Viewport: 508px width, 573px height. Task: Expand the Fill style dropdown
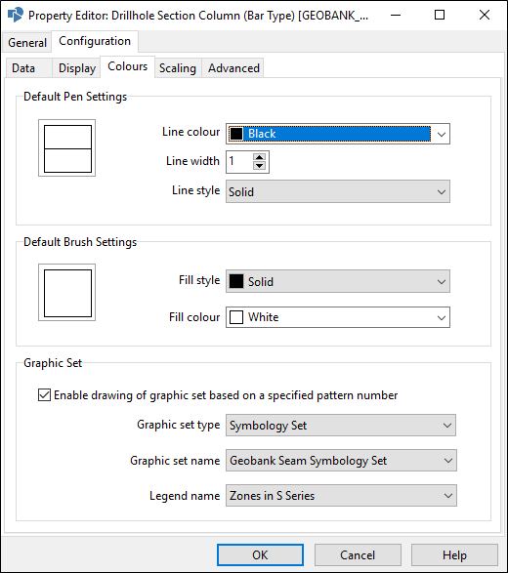pos(338,281)
